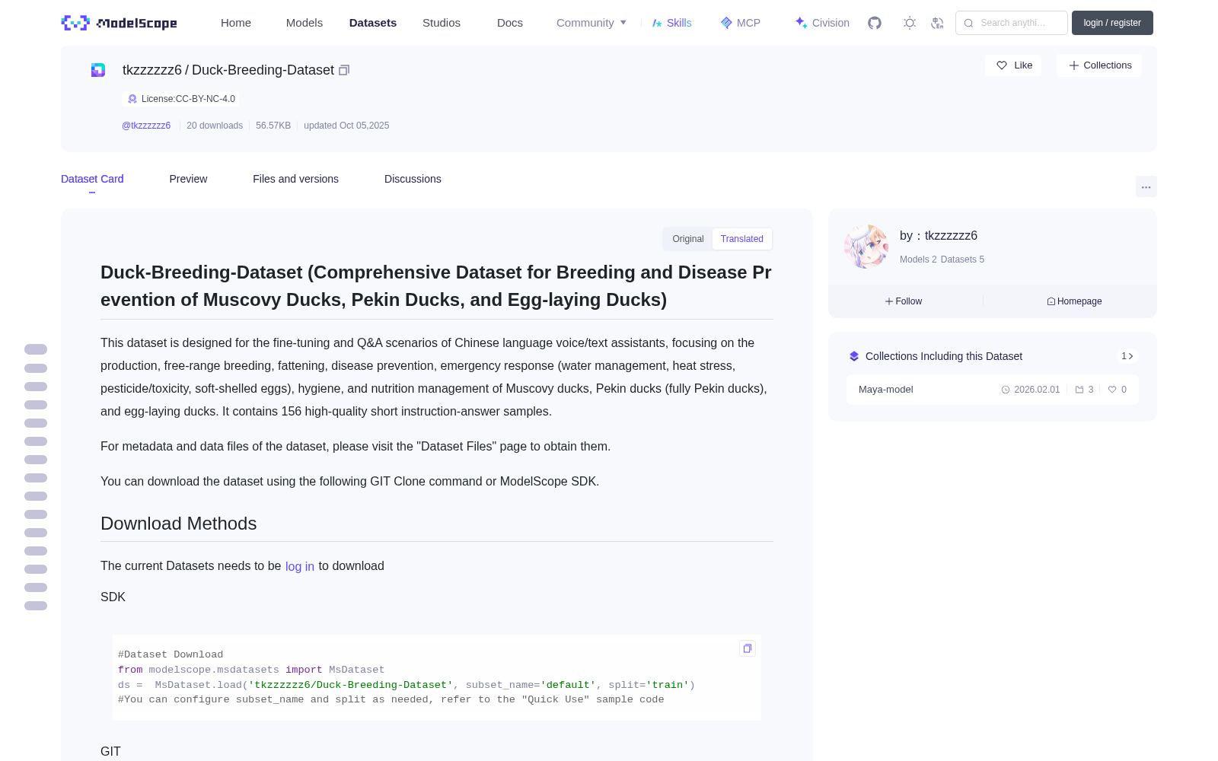This screenshot has width=1218, height=761.
Task: Copy dataset name using the copy icon
Action: click(344, 70)
